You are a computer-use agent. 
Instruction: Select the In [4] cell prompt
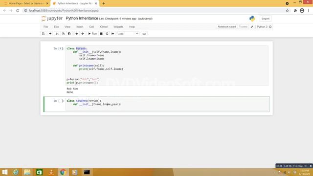point(59,48)
